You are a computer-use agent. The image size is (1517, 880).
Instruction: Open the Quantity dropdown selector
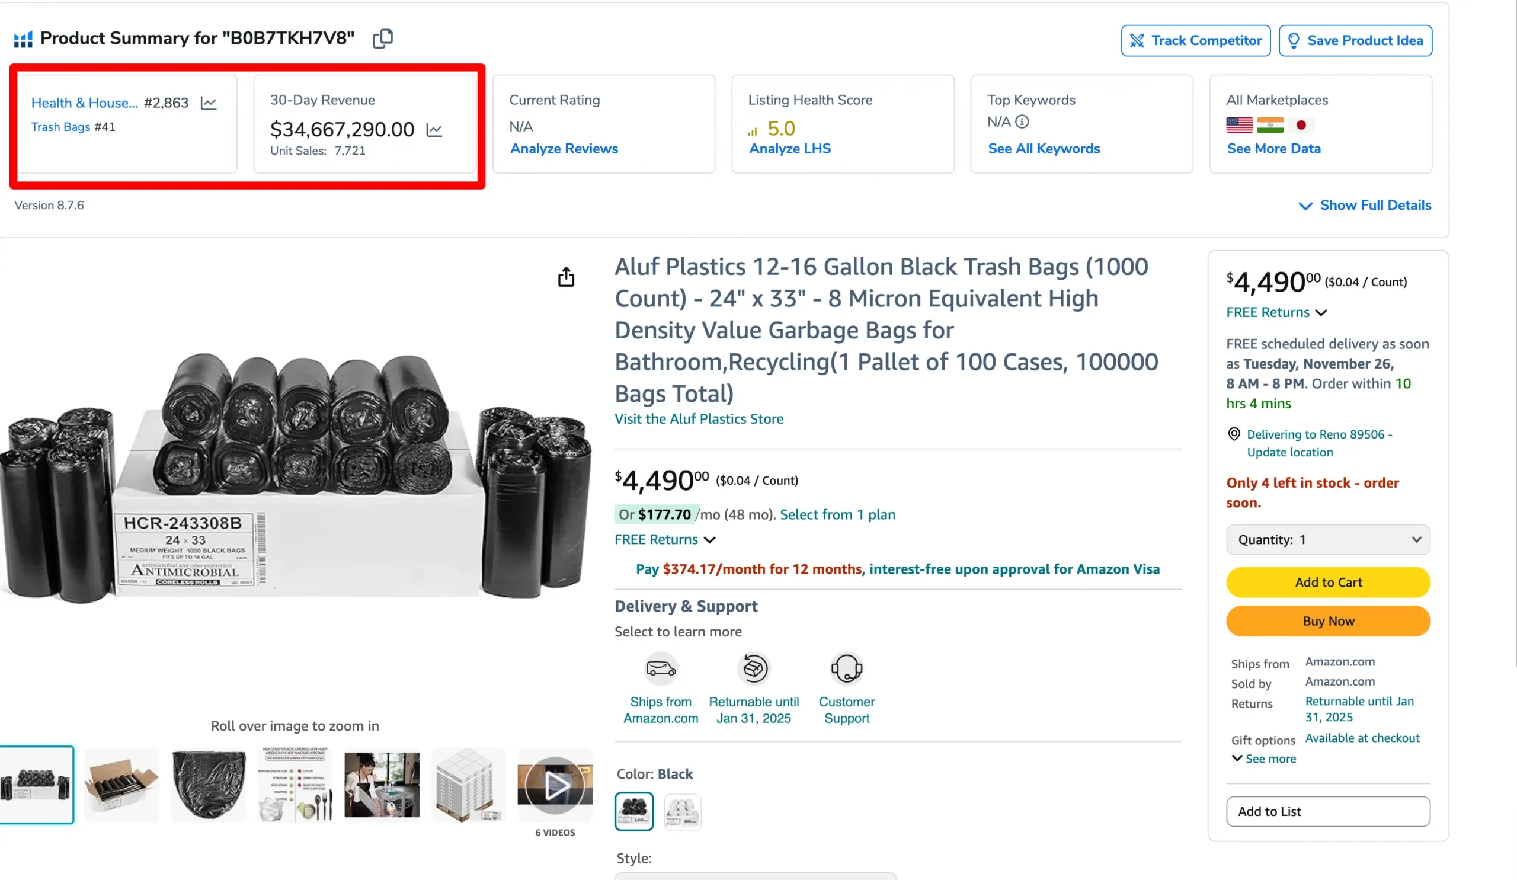pos(1329,539)
